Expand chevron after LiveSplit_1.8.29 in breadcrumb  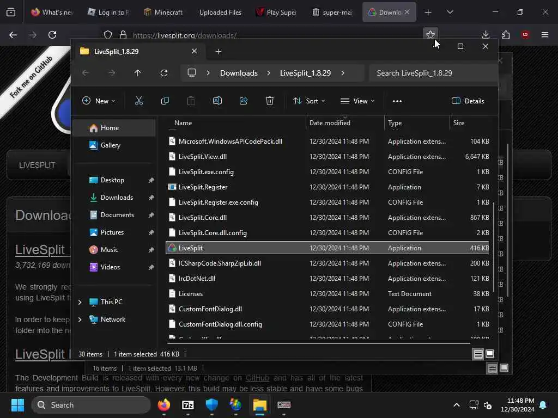(343, 73)
